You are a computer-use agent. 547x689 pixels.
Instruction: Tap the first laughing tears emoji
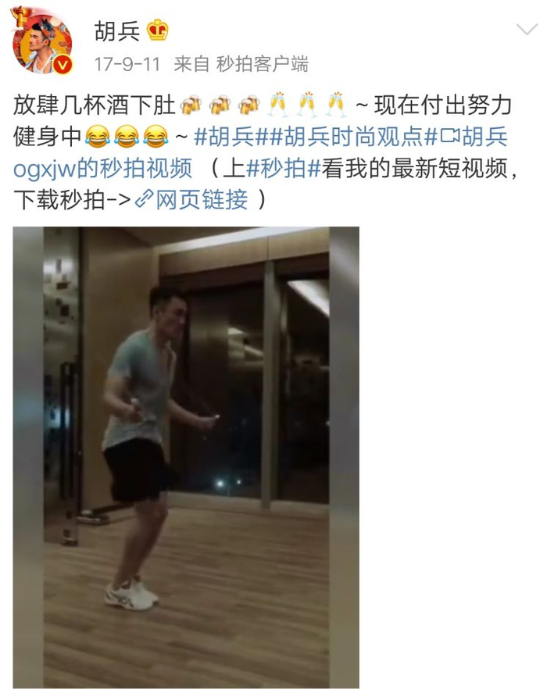97,137
